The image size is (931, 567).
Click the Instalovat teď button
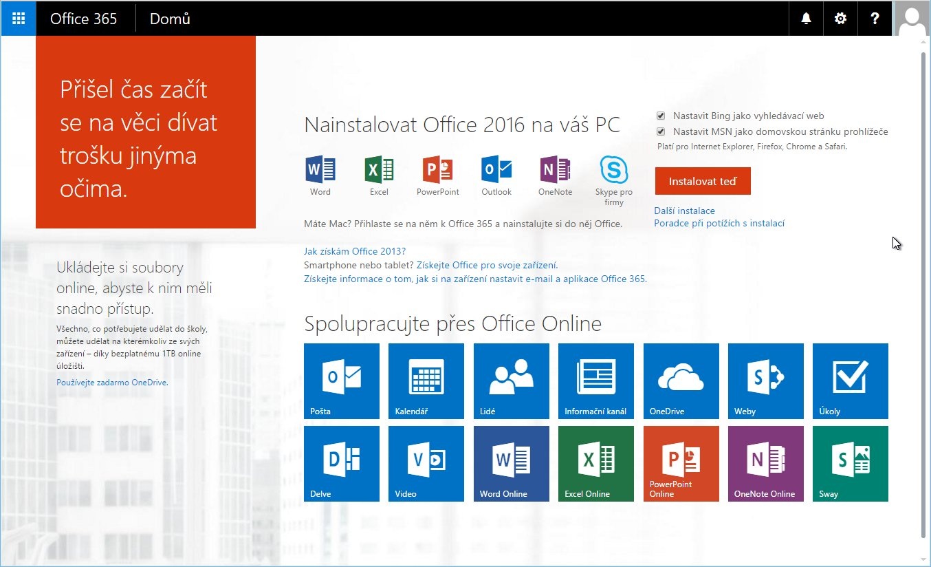(x=703, y=182)
